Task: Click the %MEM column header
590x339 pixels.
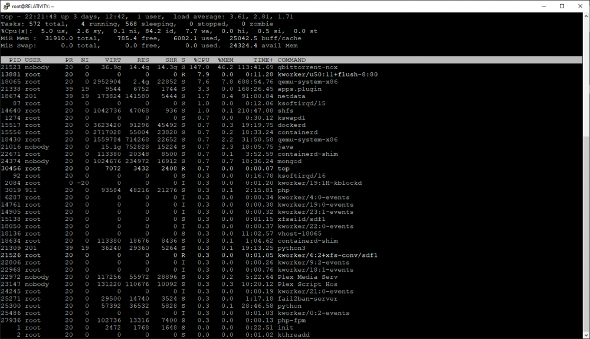Action: [225, 60]
